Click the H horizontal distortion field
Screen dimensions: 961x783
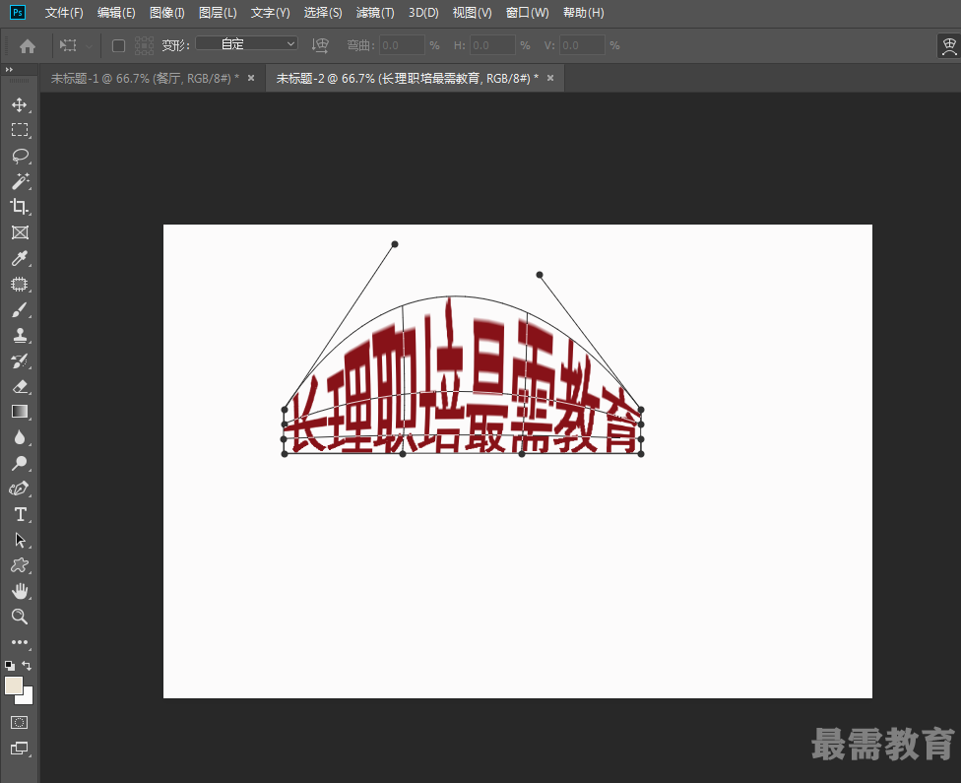[492, 45]
